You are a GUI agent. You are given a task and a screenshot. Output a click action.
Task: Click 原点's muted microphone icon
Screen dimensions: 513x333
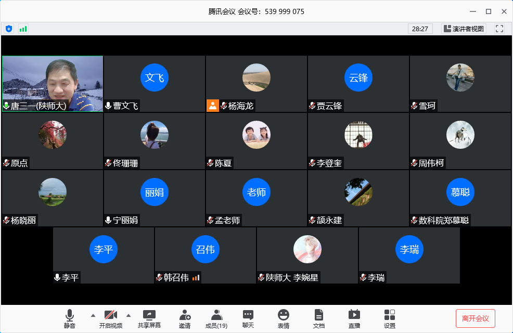click(x=7, y=163)
